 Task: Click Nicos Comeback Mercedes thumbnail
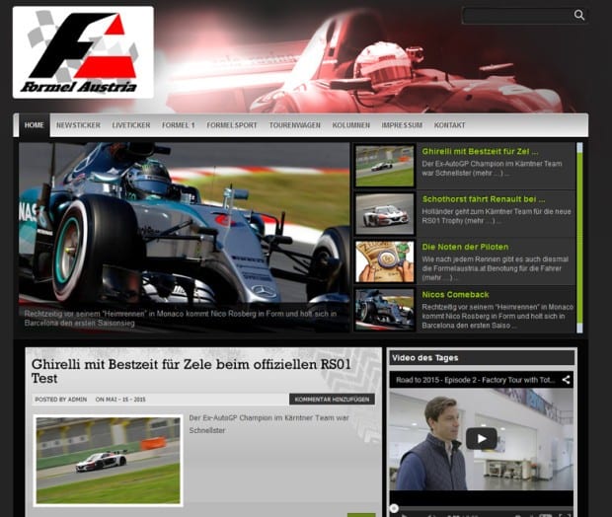click(385, 310)
